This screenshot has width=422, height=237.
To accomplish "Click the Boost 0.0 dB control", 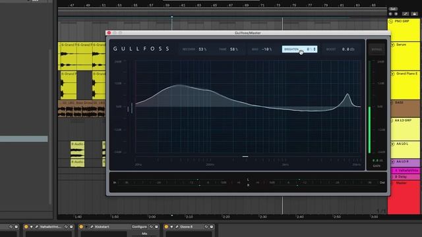I will click(340, 49).
